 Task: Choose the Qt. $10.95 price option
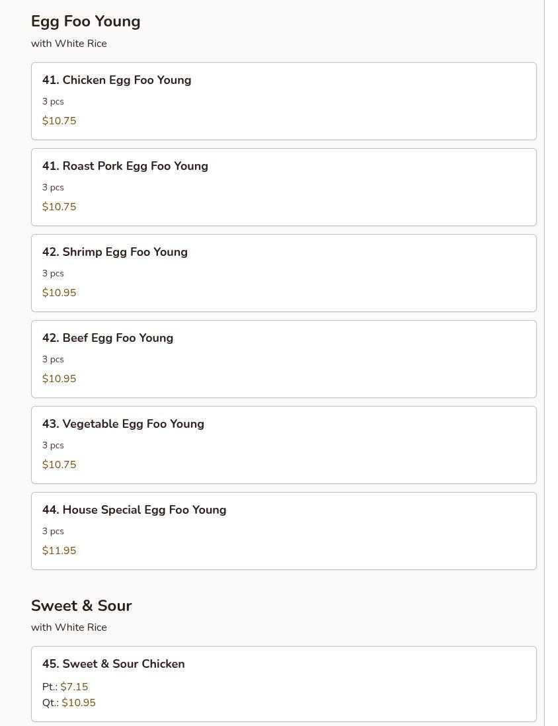[78, 703]
